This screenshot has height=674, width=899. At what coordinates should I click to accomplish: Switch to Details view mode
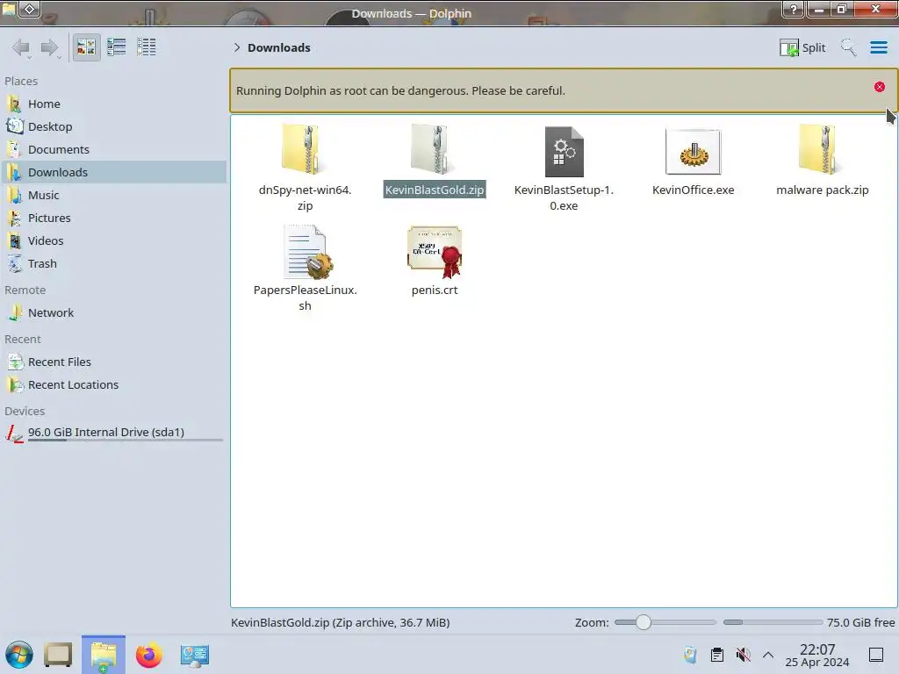coord(147,47)
